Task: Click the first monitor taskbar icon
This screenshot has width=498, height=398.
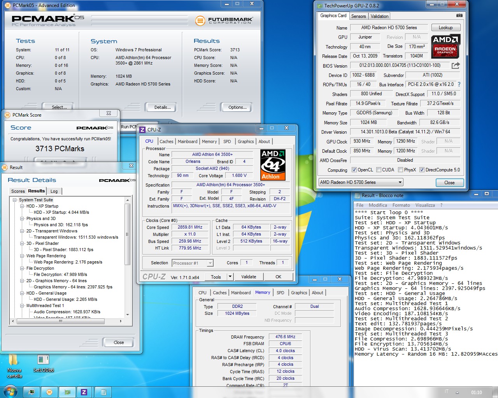Action: (x=32, y=392)
